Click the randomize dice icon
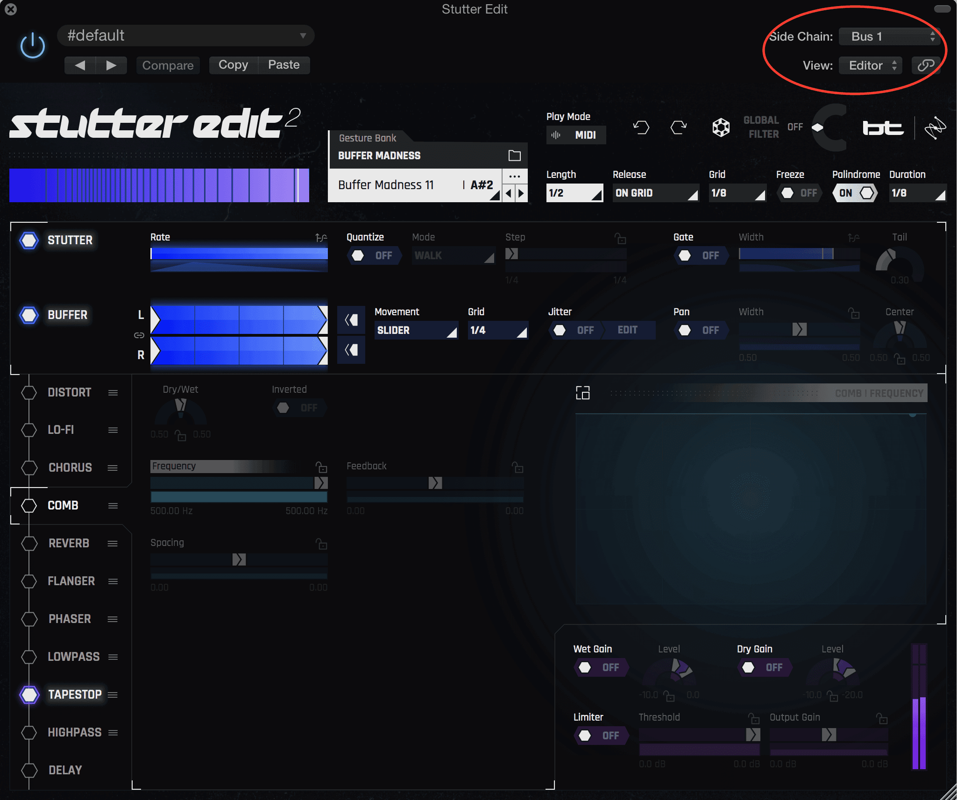957x800 pixels. click(x=721, y=127)
